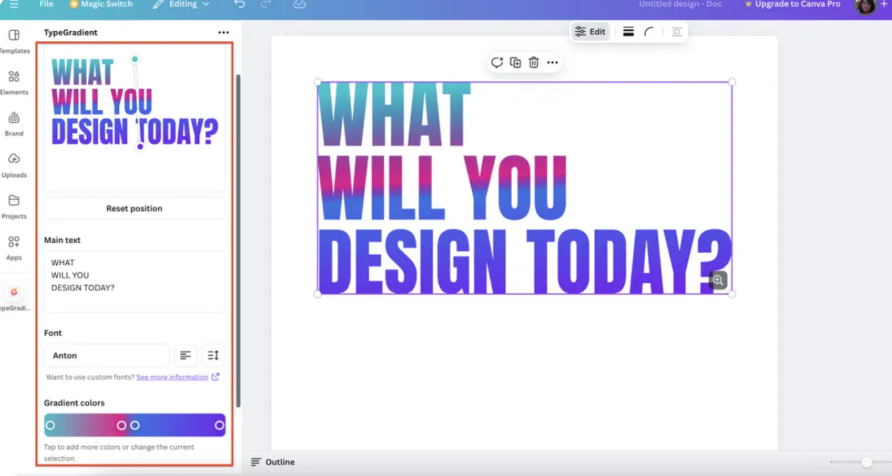Open the Uploads sidebar tab
The width and height of the screenshot is (892, 476).
tap(14, 165)
